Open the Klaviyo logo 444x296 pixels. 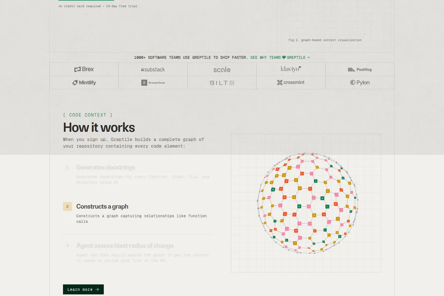[291, 69]
